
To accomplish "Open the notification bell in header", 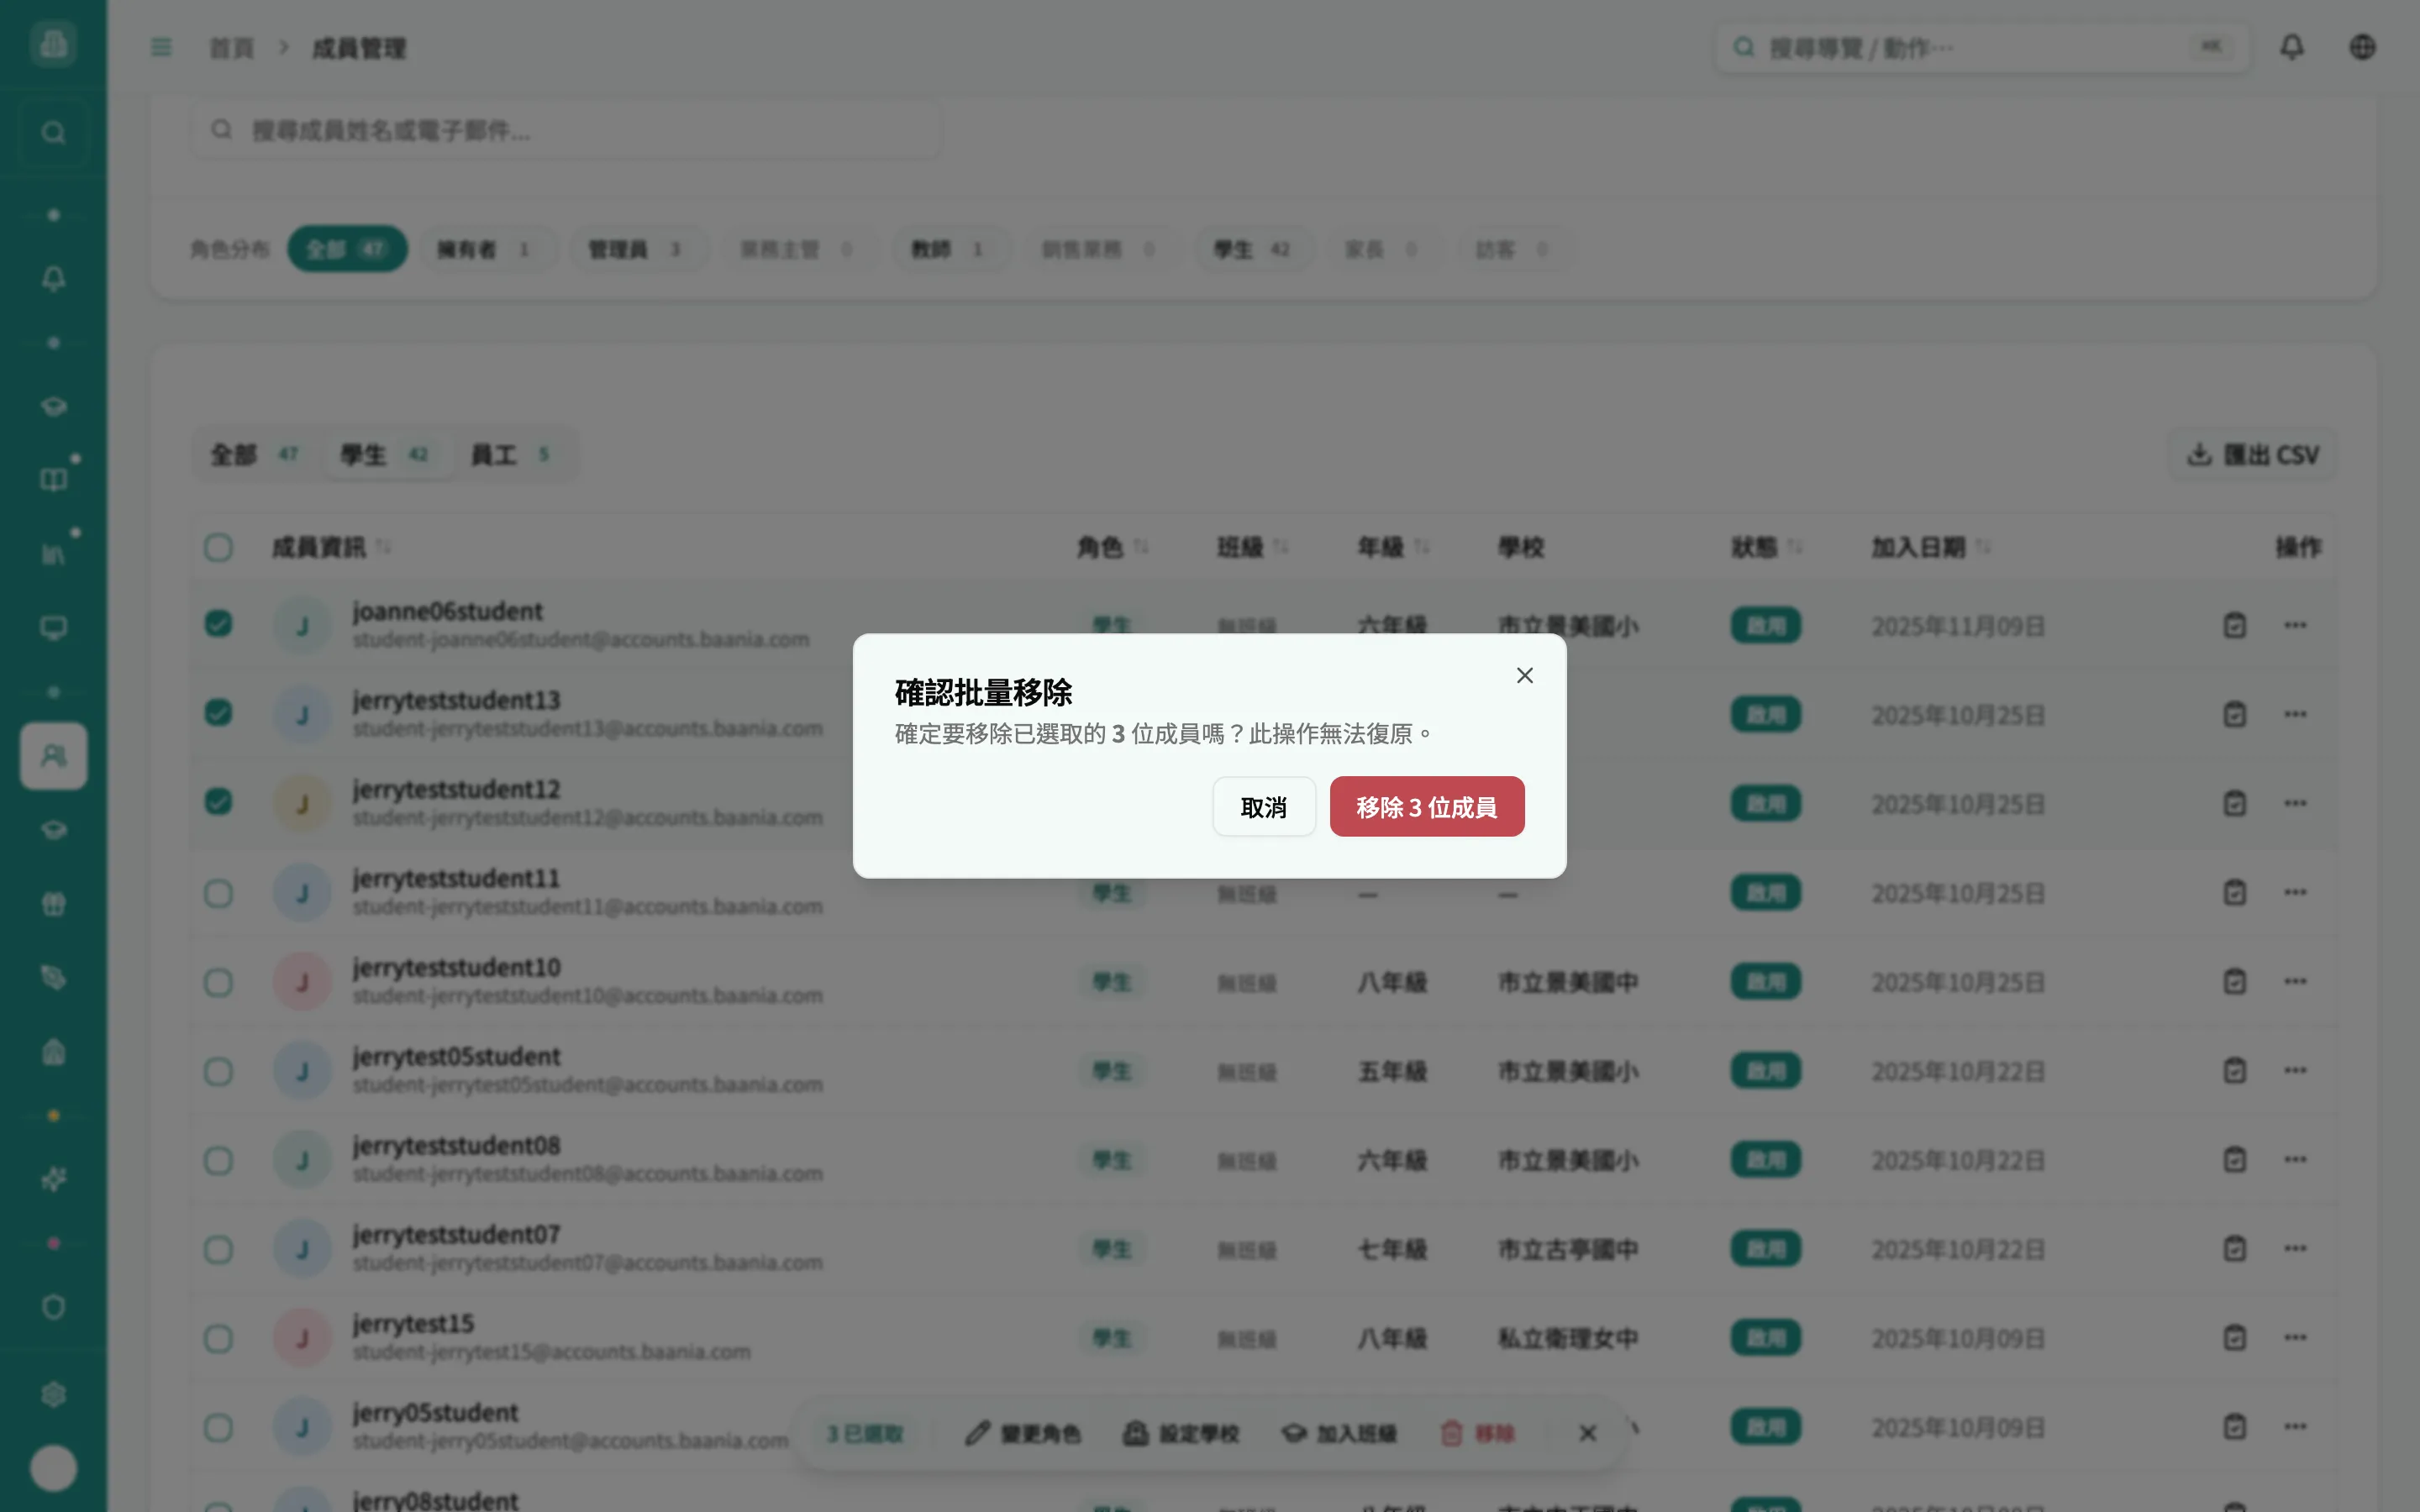I will tap(2292, 47).
